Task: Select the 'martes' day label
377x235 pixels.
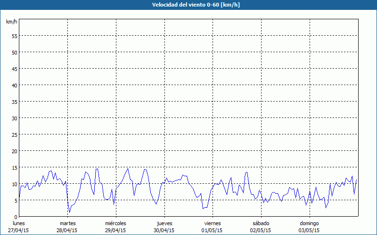Action: (67, 223)
